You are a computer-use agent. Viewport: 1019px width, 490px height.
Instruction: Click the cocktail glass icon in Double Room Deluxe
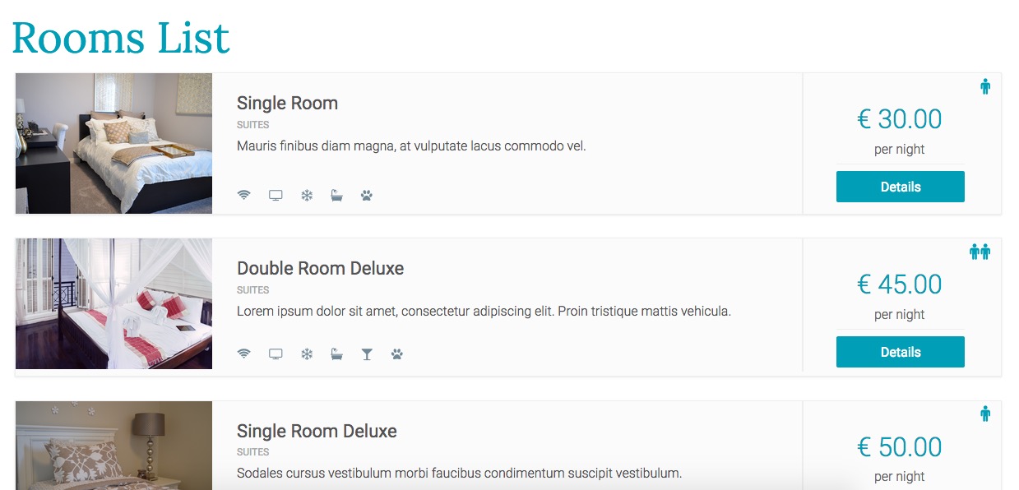tap(367, 354)
